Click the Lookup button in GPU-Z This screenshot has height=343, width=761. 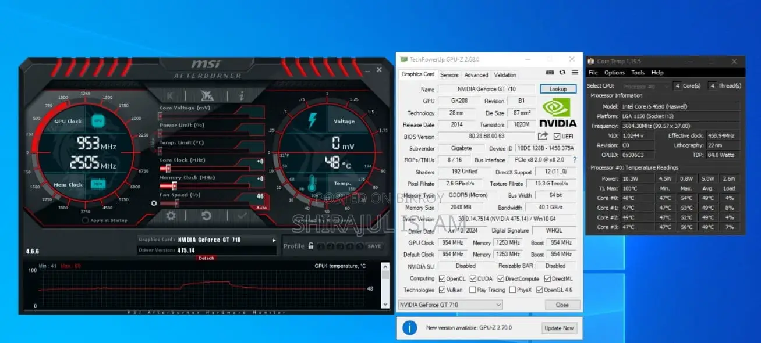pos(558,89)
